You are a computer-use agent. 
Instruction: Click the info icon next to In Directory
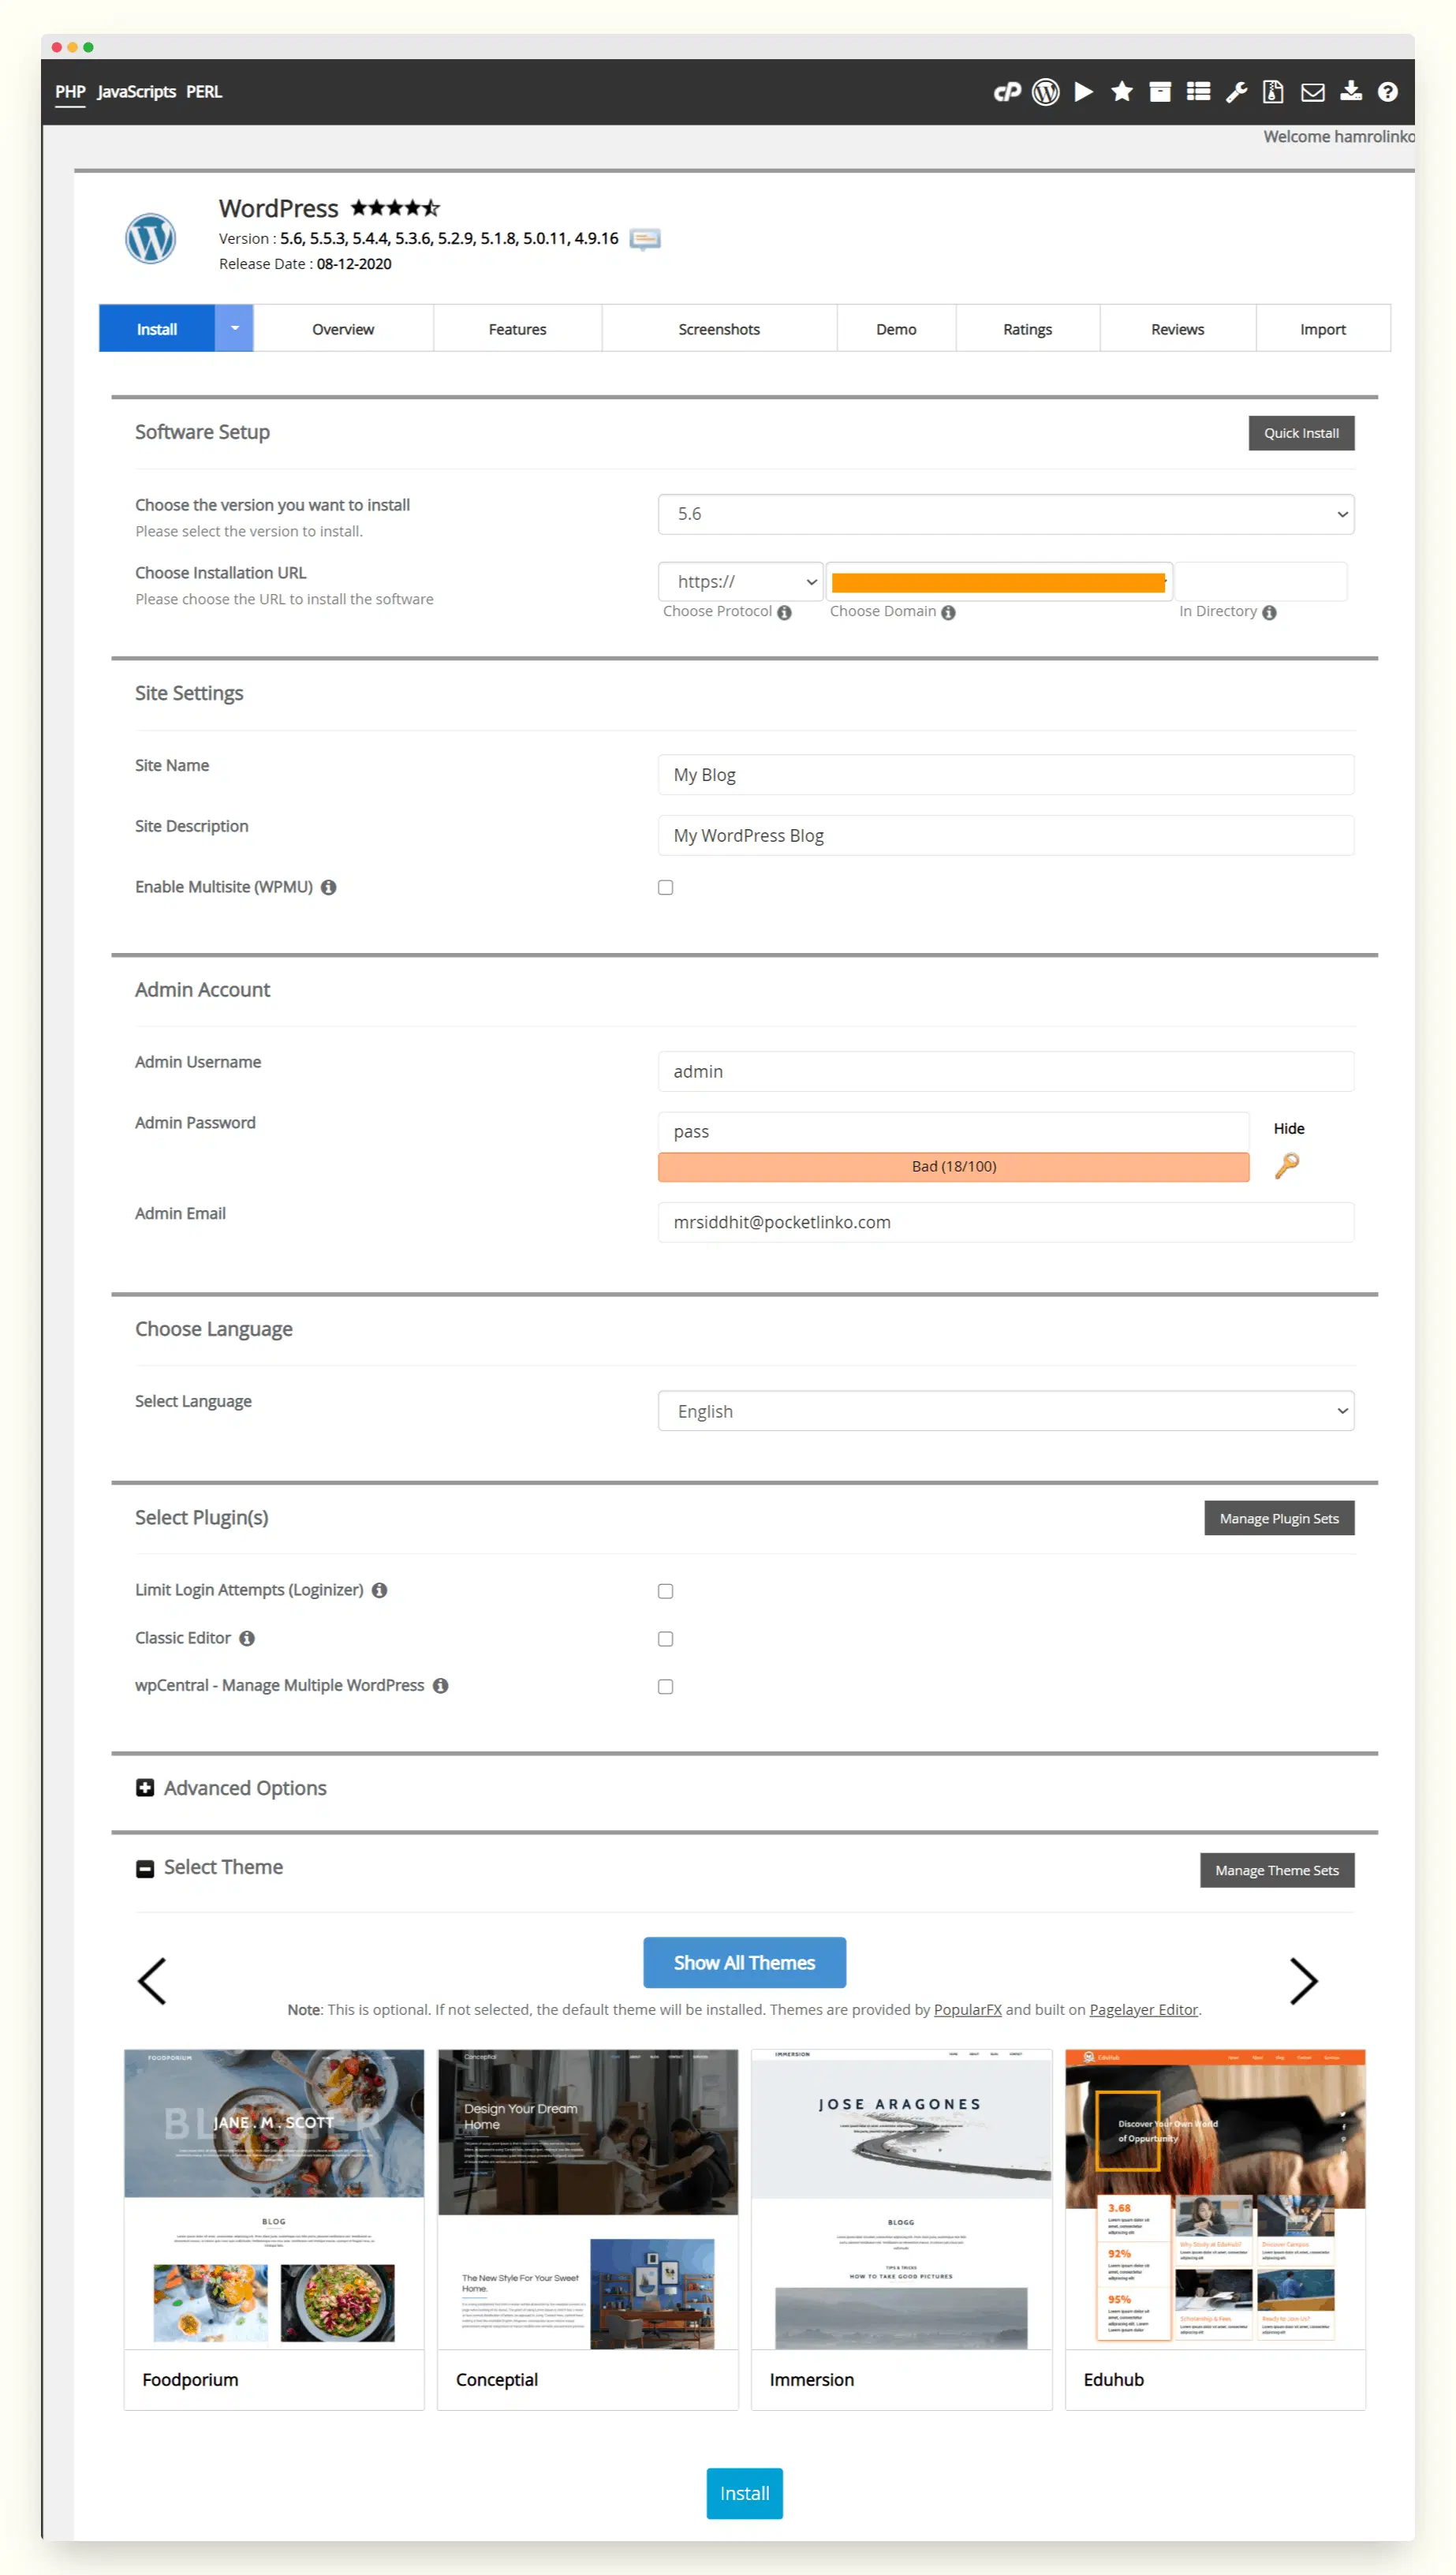[1269, 612]
